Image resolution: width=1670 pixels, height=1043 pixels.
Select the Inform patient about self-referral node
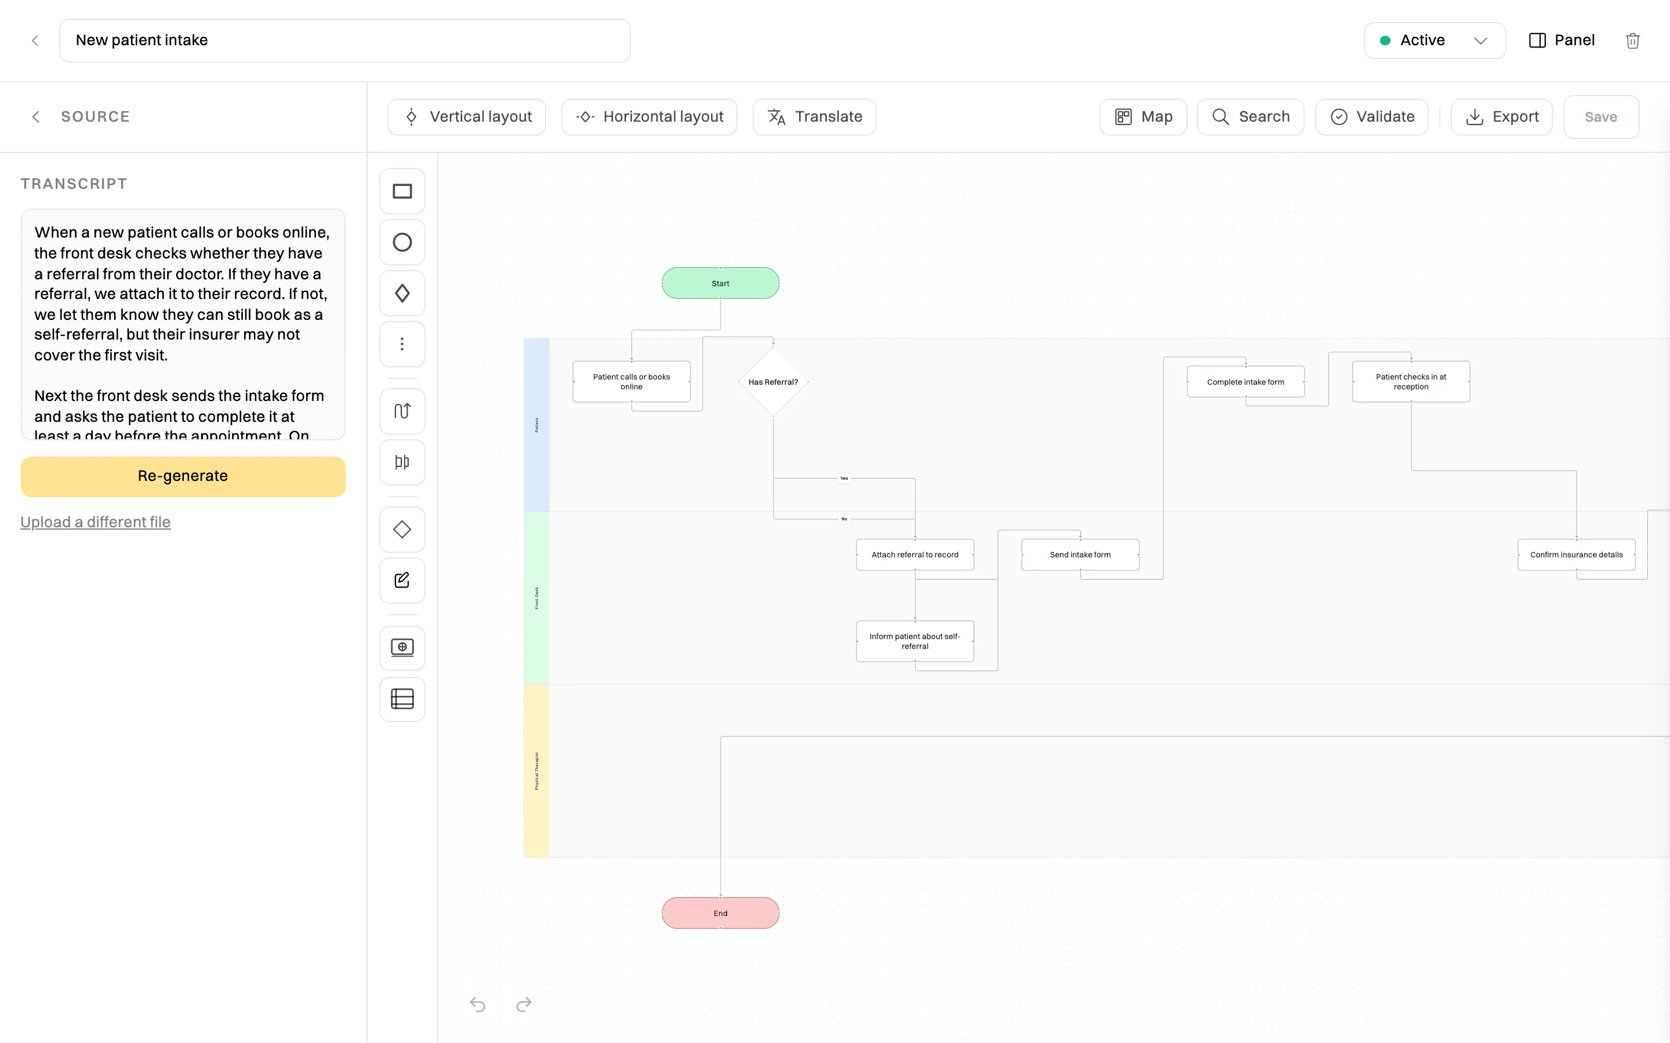pyautogui.click(x=915, y=641)
